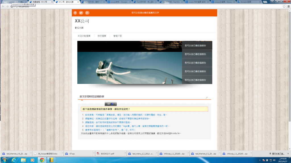Click the Facebook icon in orange bar

(75, 13)
